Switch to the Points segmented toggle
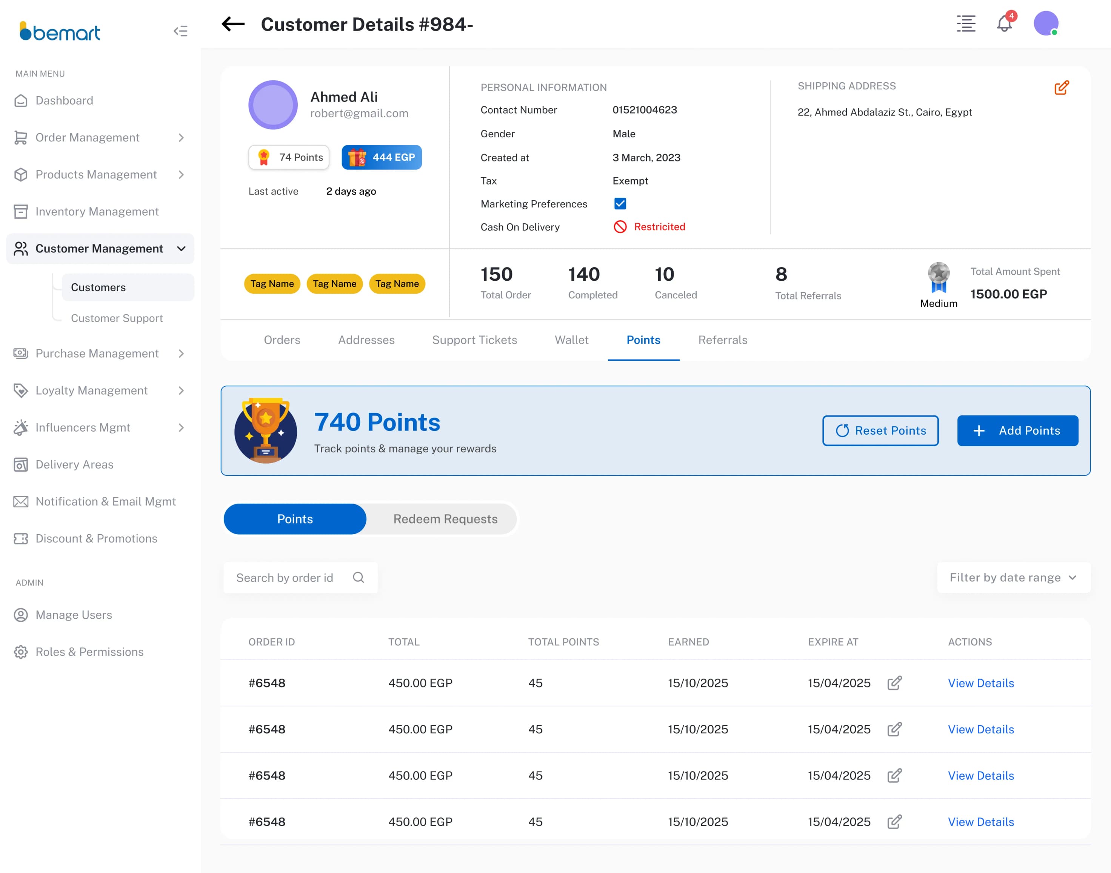 295,519
